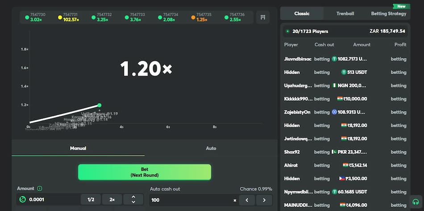Click the blue coin icon in ZajebistyOn row

tap(334, 112)
